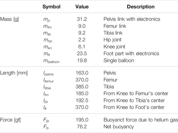Click the Net buoyancy description
Image resolution: width=178 pixels, height=133 pixels.
119,127
